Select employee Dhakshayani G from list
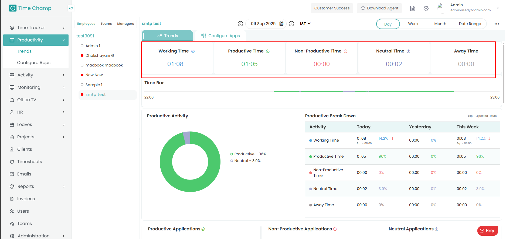This screenshot has width=506, height=239. [x=100, y=55]
